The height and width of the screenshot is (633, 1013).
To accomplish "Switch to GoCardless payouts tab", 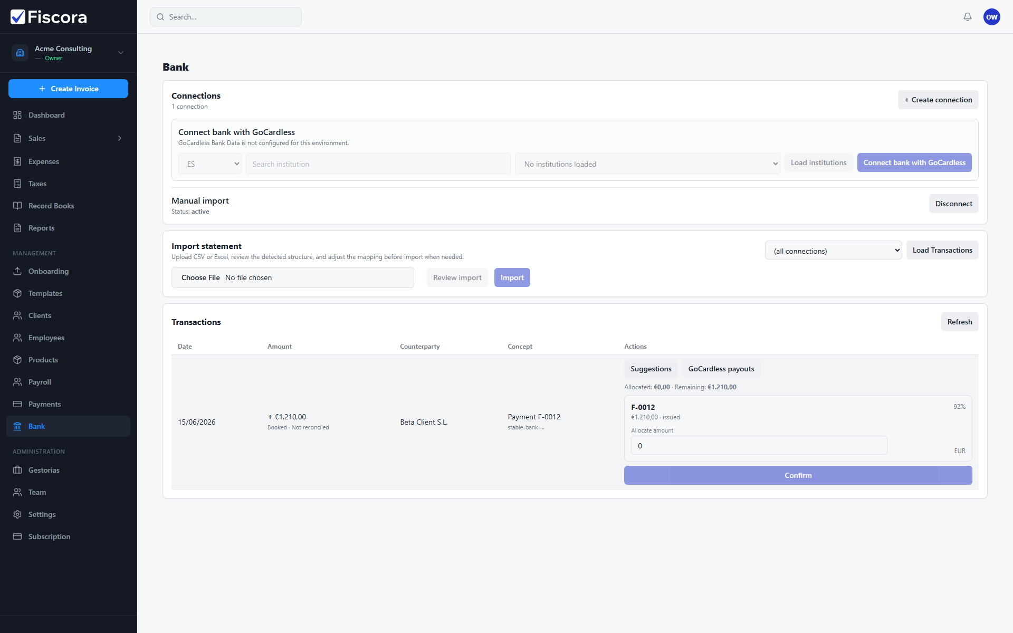I will pyautogui.click(x=721, y=369).
